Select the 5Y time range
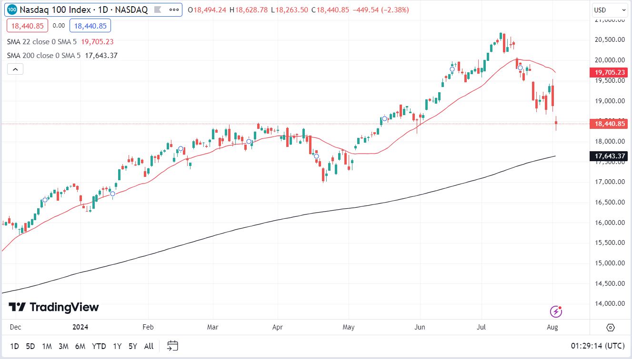 pyautogui.click(x=133, y=346)
